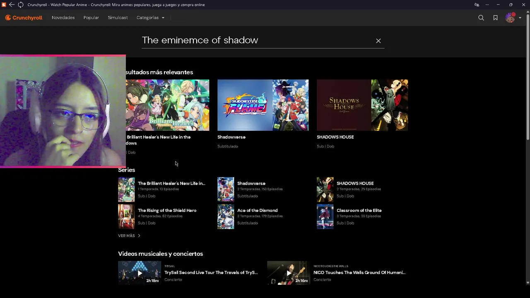Click 'Videos musicales y conciertos' heading
The width and height of the screenshot is (530, 298).
point(160,254)
